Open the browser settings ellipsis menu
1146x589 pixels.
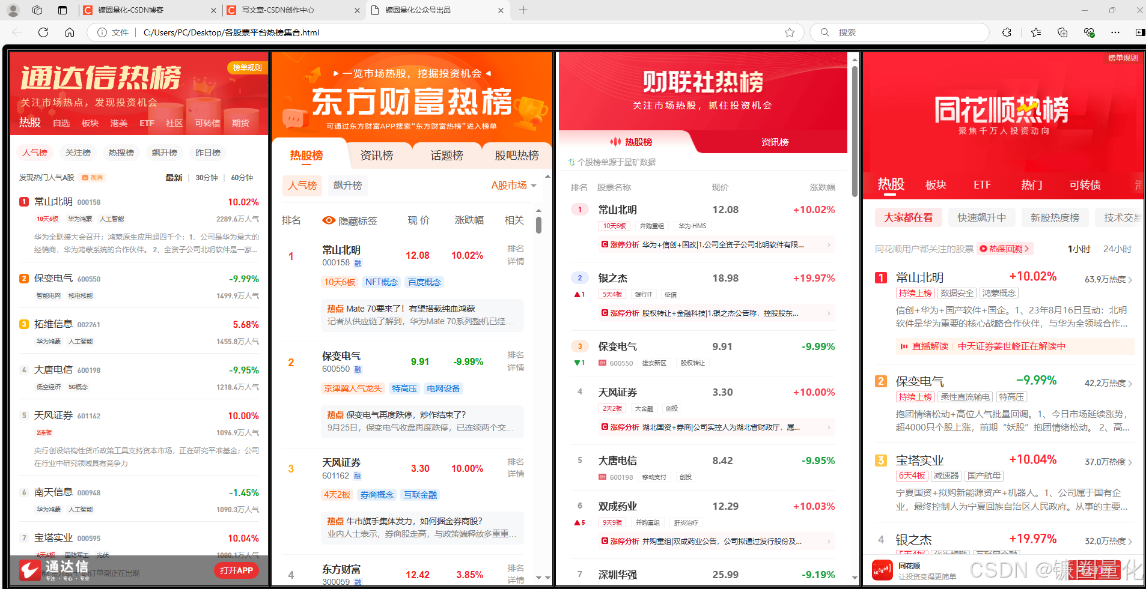point(1115,32)
